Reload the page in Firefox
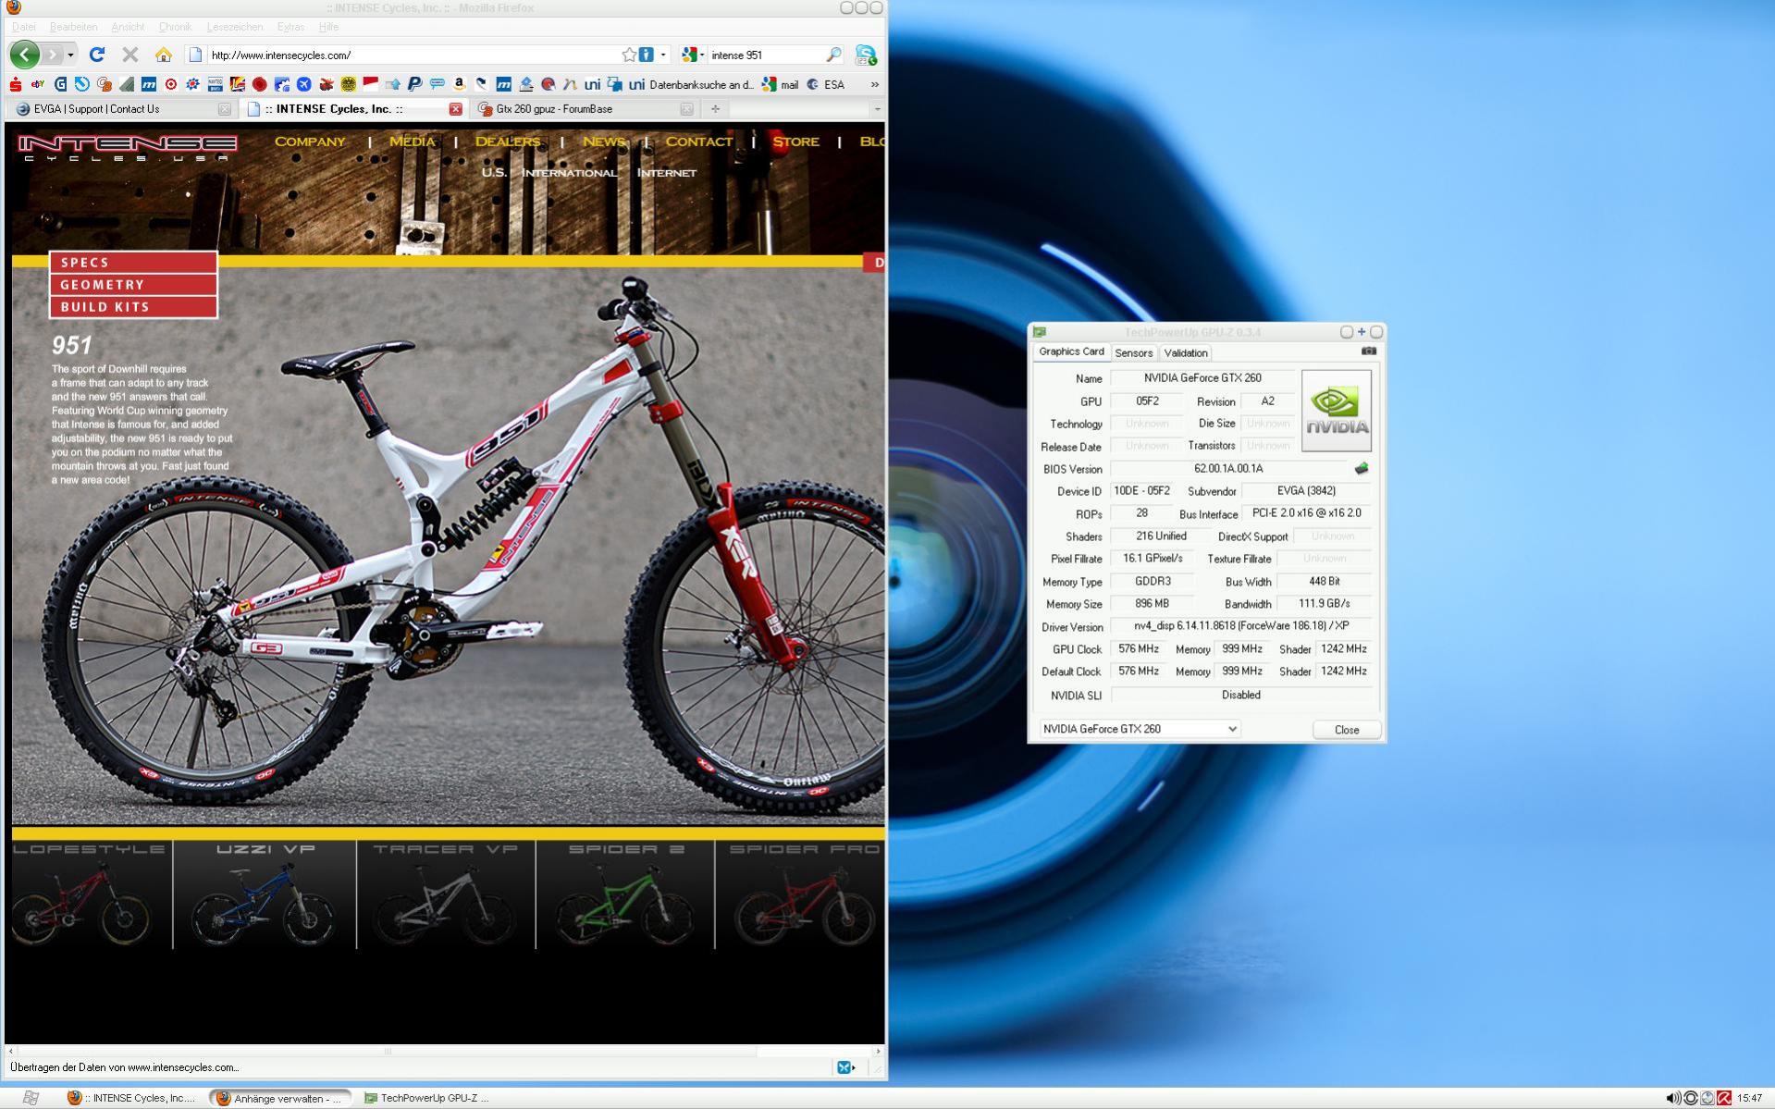Image resolution: width=1775 pixels, height=1109 pixels. coord(97,55)
